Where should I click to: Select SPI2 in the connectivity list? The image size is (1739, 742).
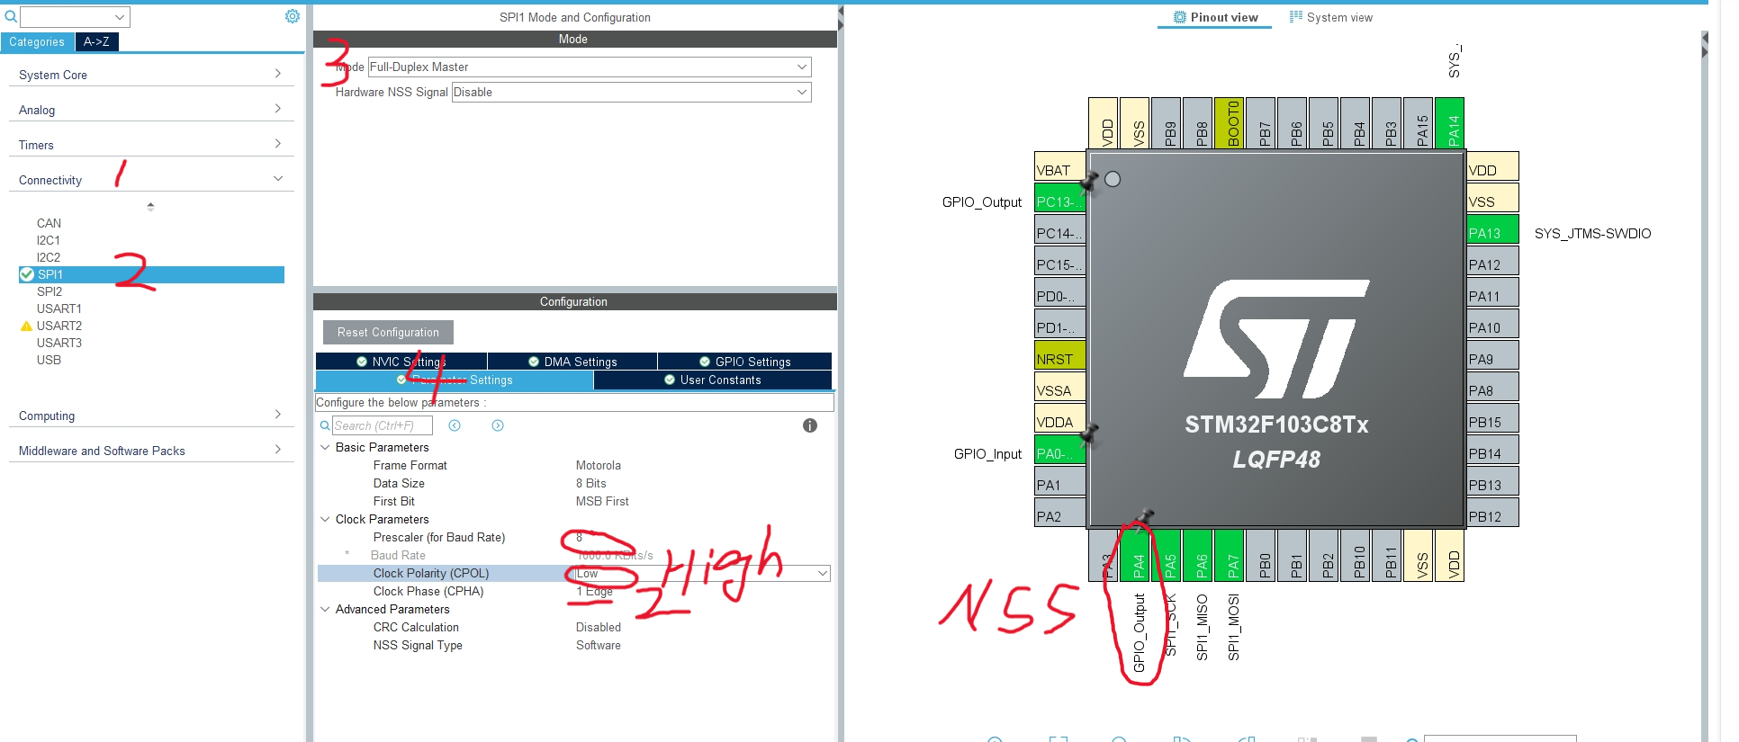coord(50,291)
